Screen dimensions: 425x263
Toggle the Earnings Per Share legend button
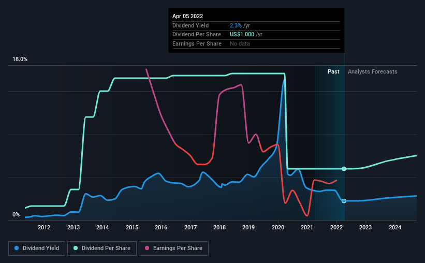[173, 248]
